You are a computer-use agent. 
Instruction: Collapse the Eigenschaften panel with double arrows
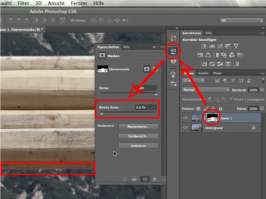click(154, 47)
